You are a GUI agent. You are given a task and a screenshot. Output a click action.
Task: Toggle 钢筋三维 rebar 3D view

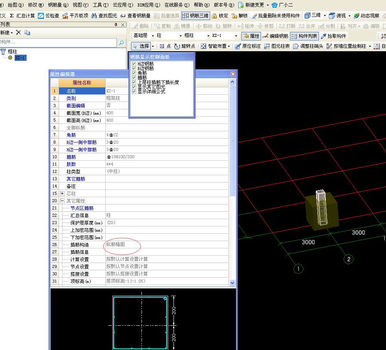[x=196, y=16]
